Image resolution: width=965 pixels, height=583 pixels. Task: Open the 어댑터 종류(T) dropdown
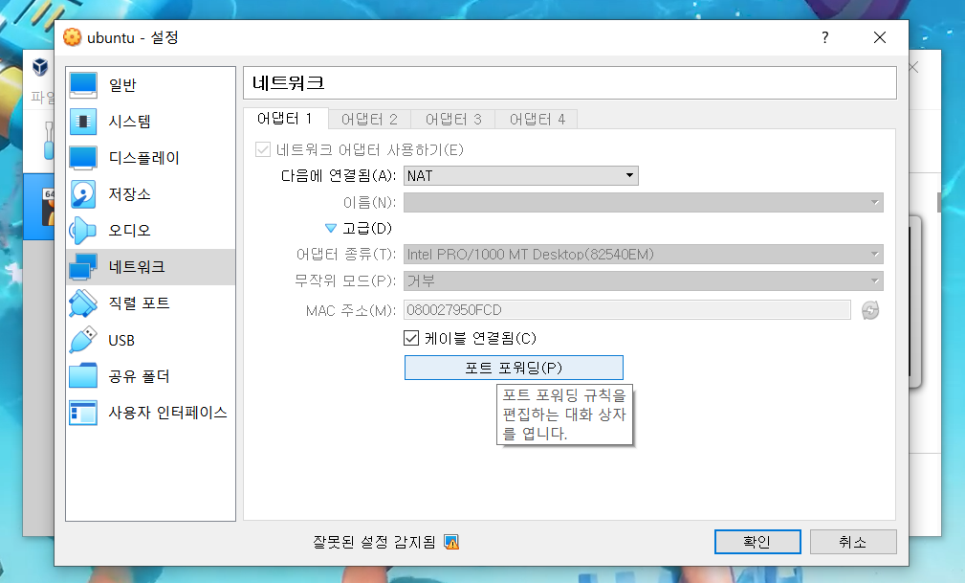(643, 254)
